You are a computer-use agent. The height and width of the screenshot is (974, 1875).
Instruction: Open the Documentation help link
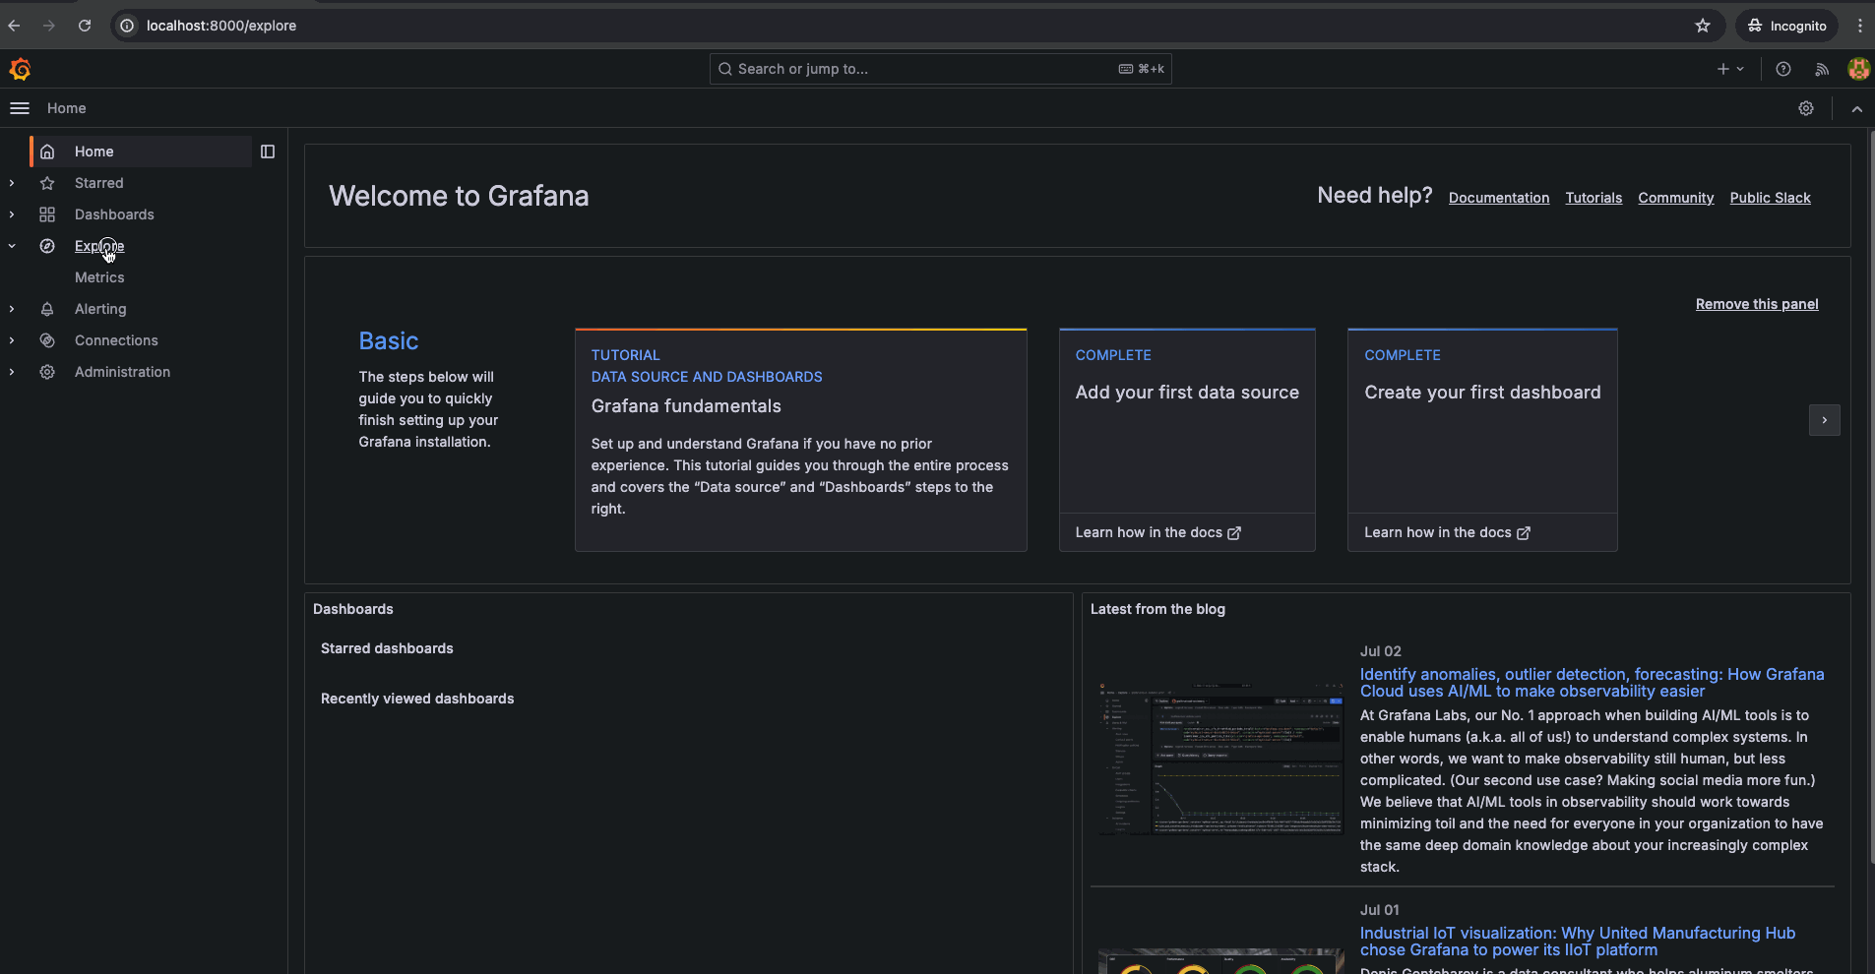tap(1498, 198)
